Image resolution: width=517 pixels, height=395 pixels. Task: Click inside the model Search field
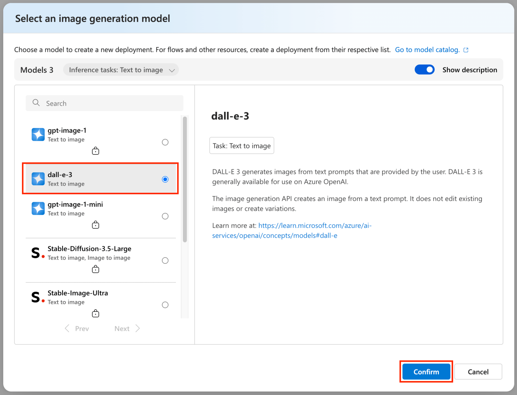point(104,103)
